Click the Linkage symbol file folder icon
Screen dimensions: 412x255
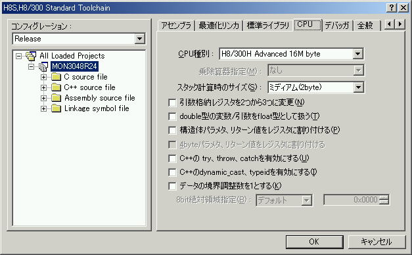tap(56, 108)
